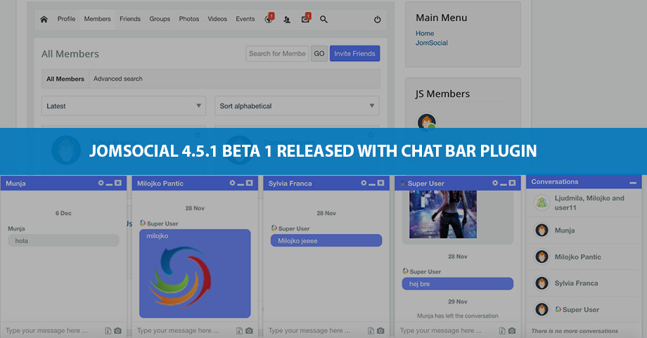Open the Videos menu item
Viewport: 647px width, 338px height.
pos(217,19)
